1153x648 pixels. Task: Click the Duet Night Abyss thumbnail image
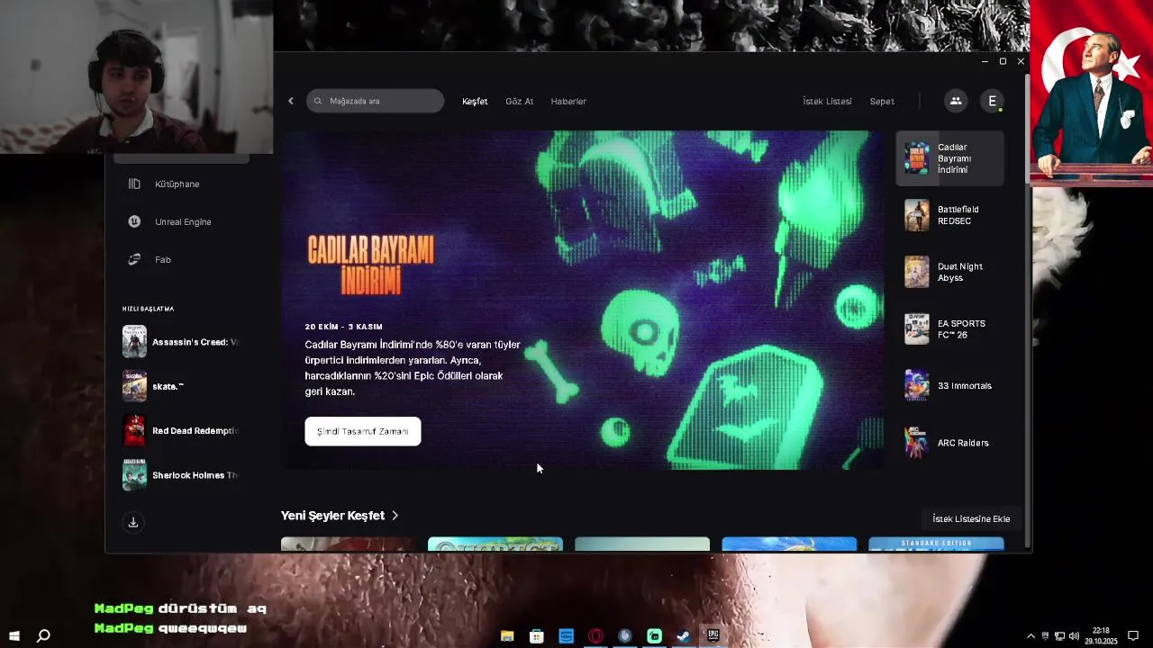point(916,272)
